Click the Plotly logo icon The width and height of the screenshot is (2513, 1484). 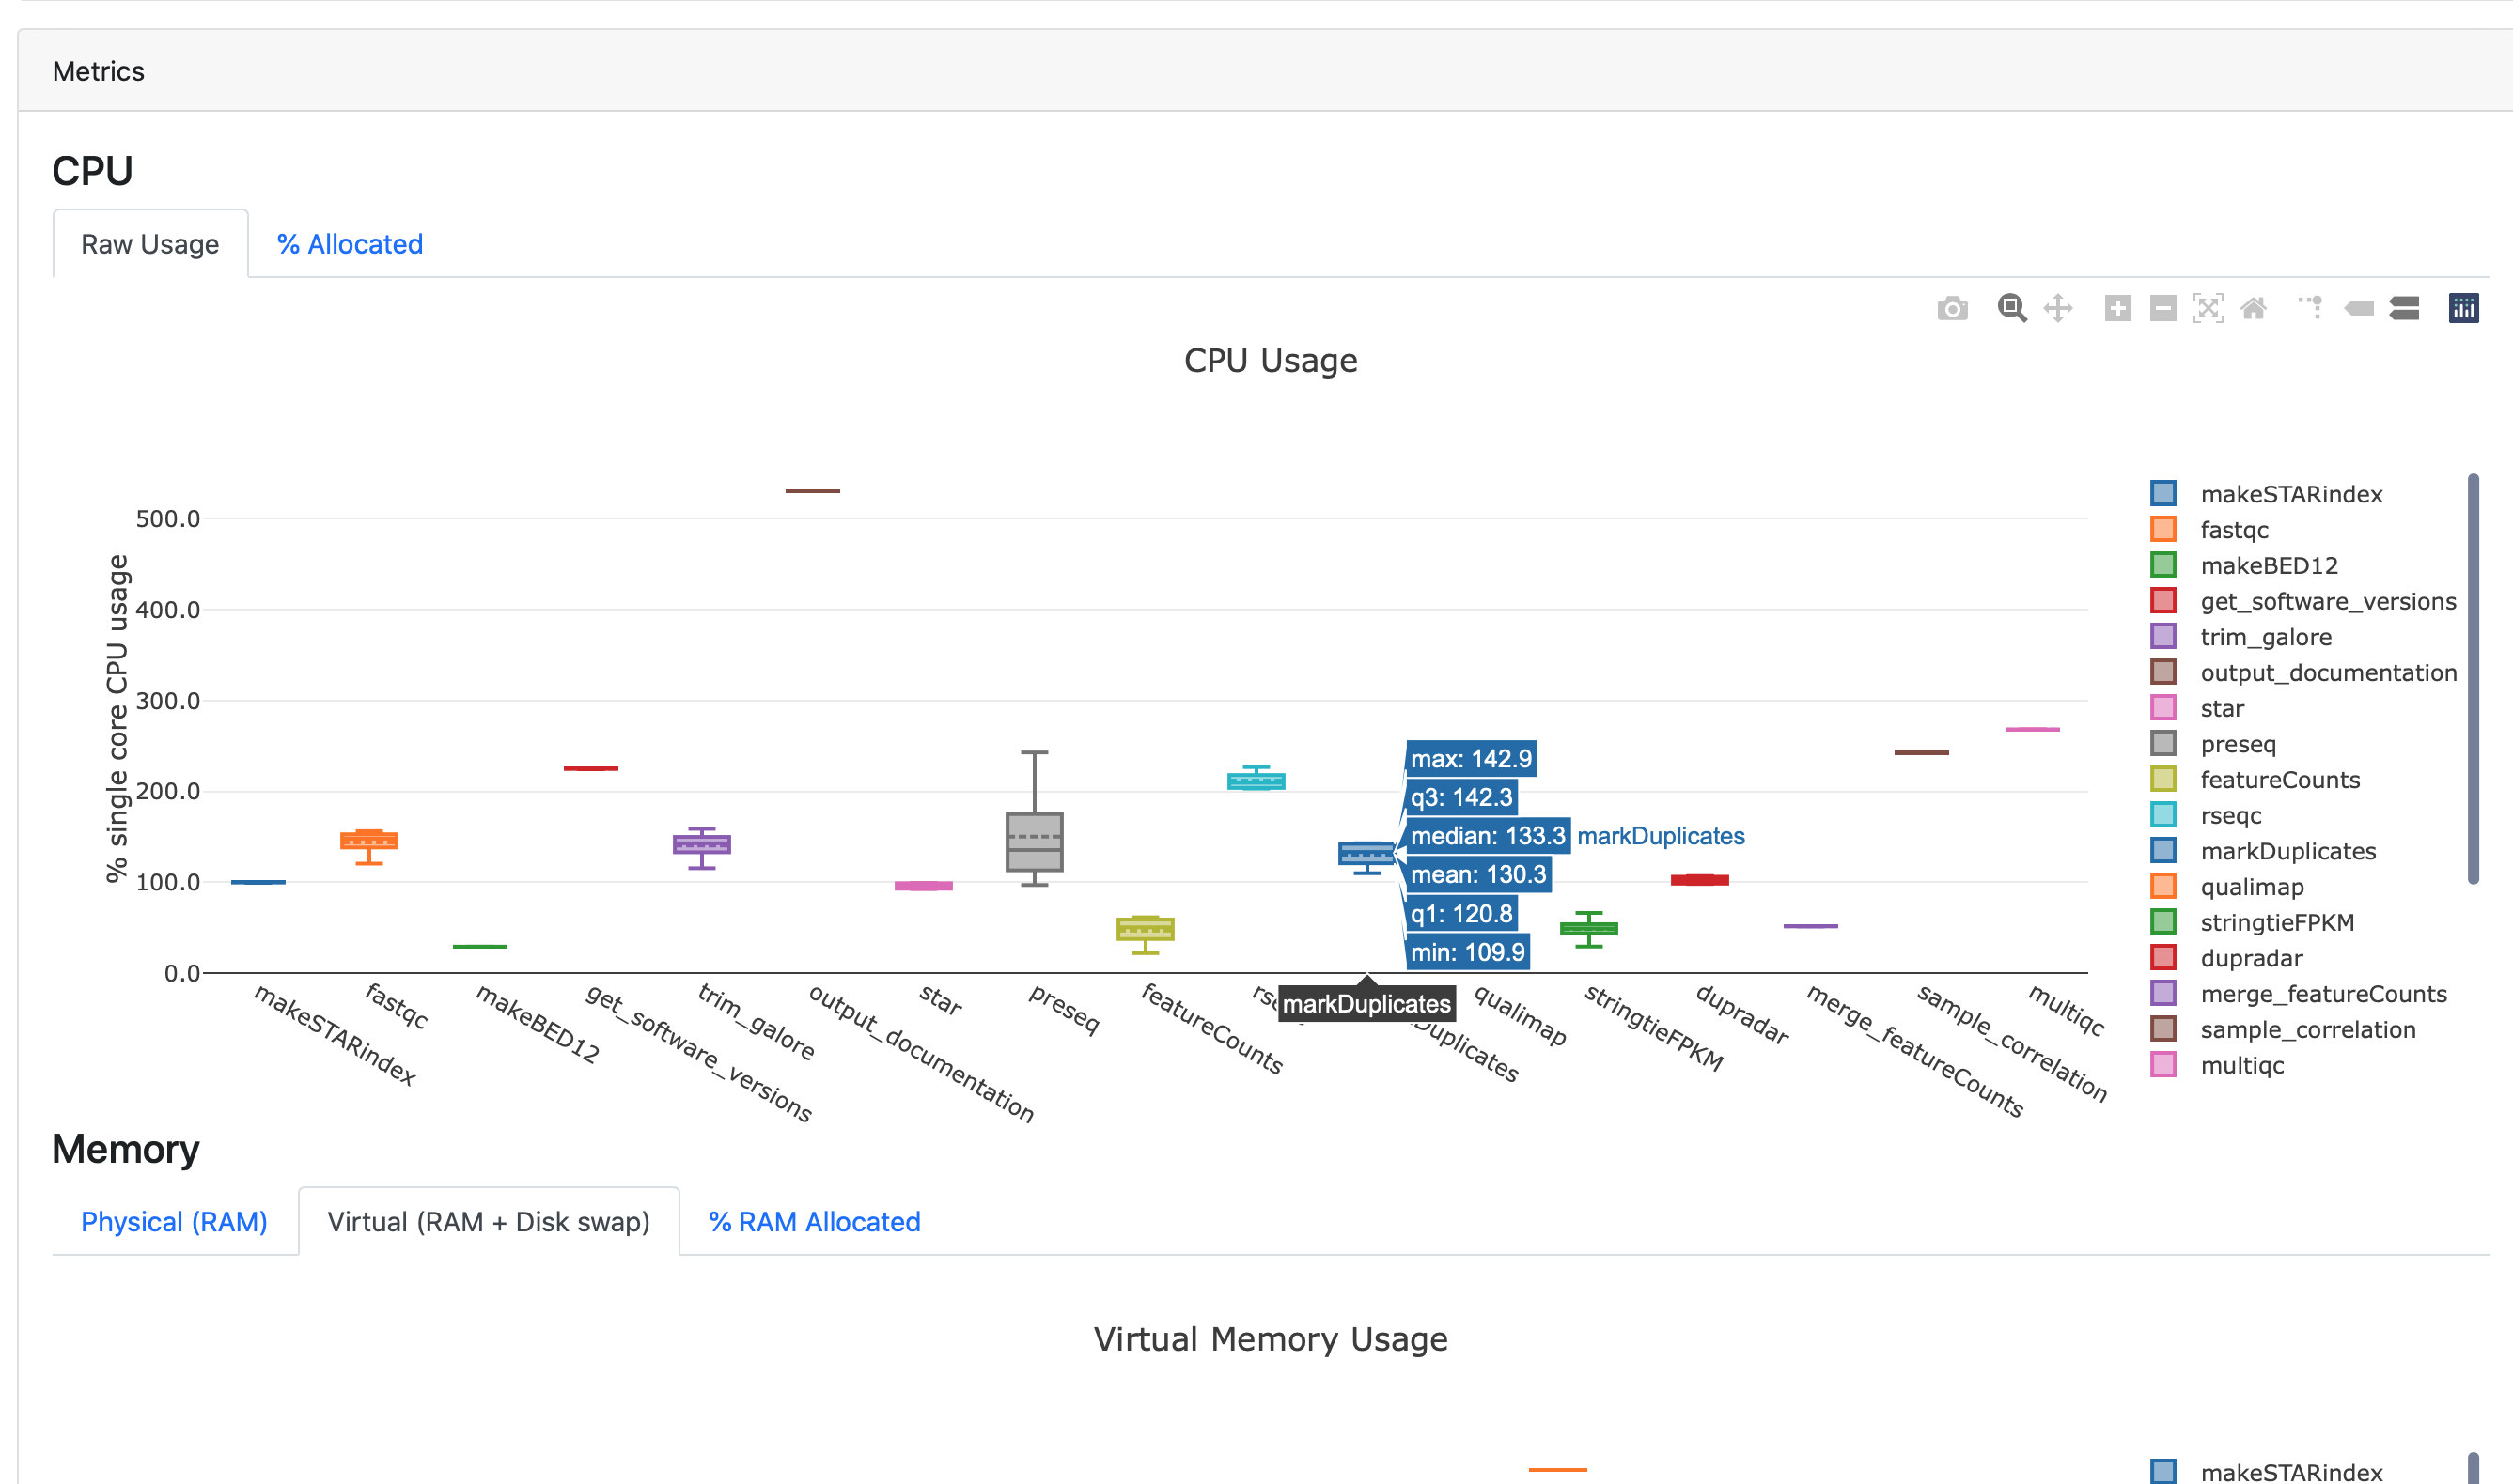pos(2463,308)
